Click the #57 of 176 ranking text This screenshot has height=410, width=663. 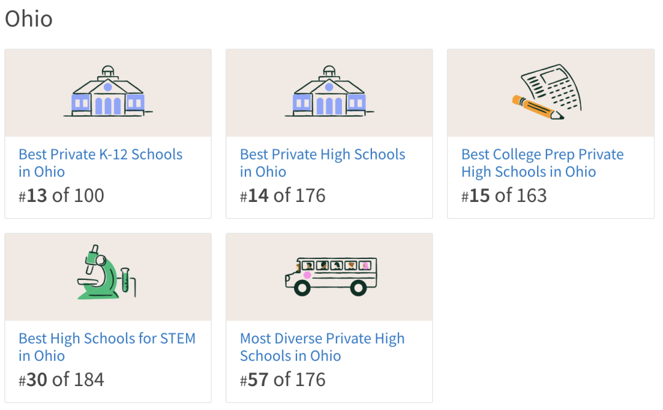[x=283, y=379]
